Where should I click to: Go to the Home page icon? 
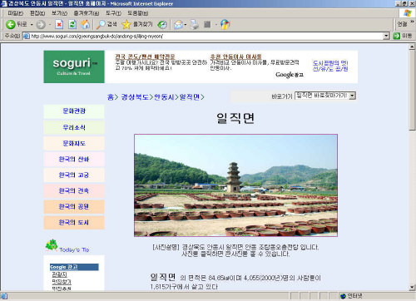pyautogui.click(x=85, y=25)
